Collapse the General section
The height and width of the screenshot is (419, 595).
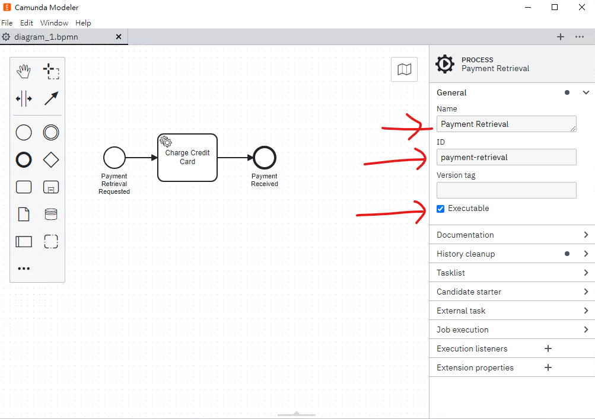click(586, 92)
